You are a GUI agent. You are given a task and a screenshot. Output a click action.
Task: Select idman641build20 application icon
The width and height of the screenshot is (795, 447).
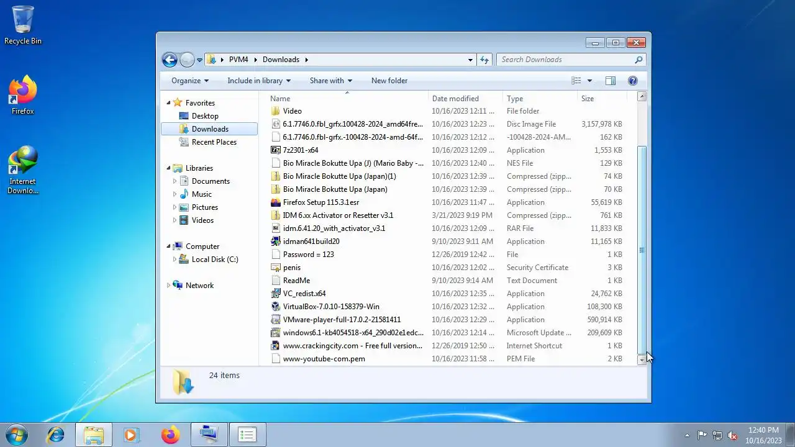pos(276,242)
